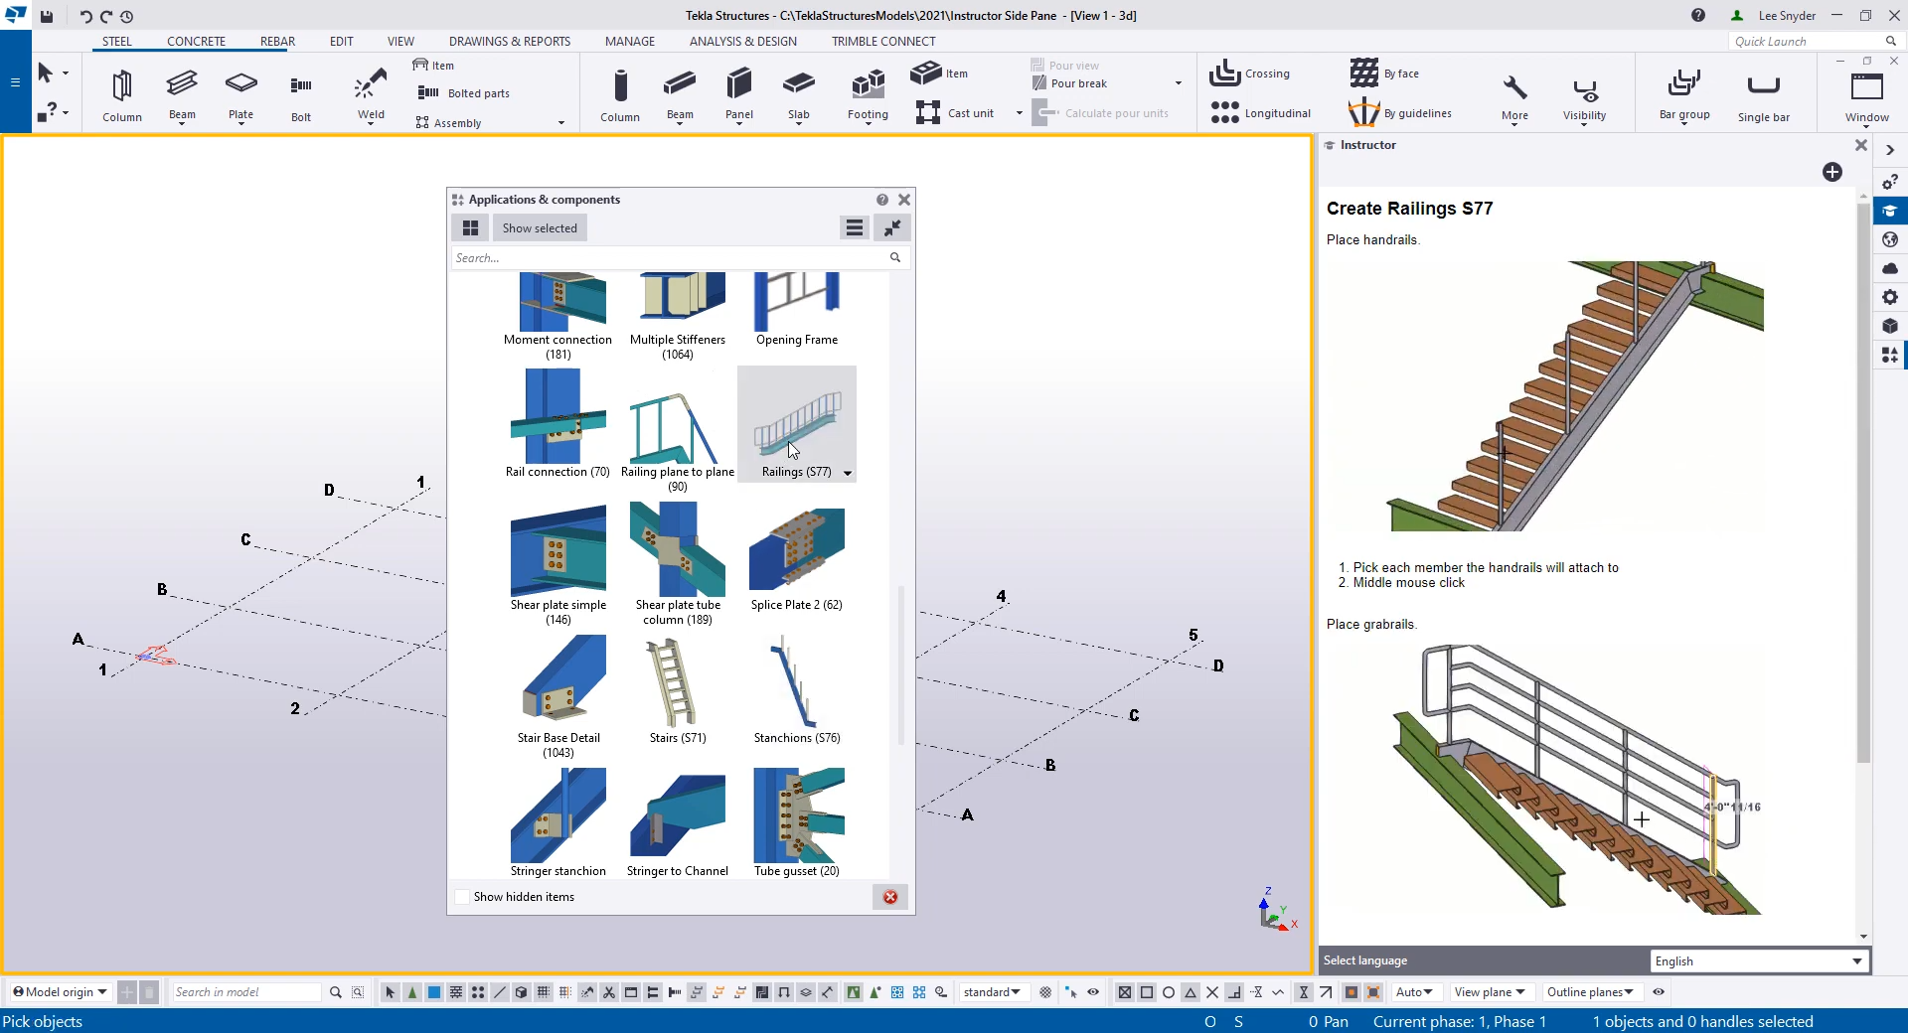Expand Railings (S77) dropdown arrow
This screenshot has height=1033, width=1908.
point(848,473)
